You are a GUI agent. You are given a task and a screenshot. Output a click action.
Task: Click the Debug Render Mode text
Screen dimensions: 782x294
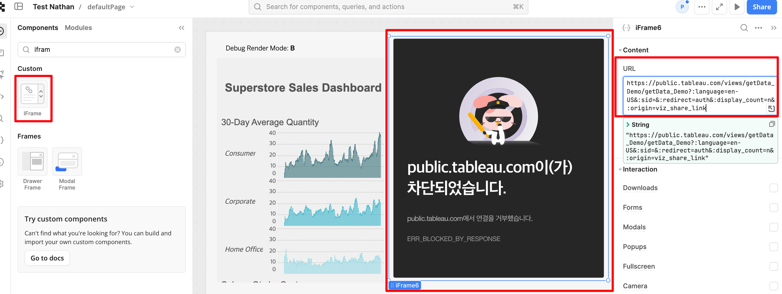coord(260,48)
